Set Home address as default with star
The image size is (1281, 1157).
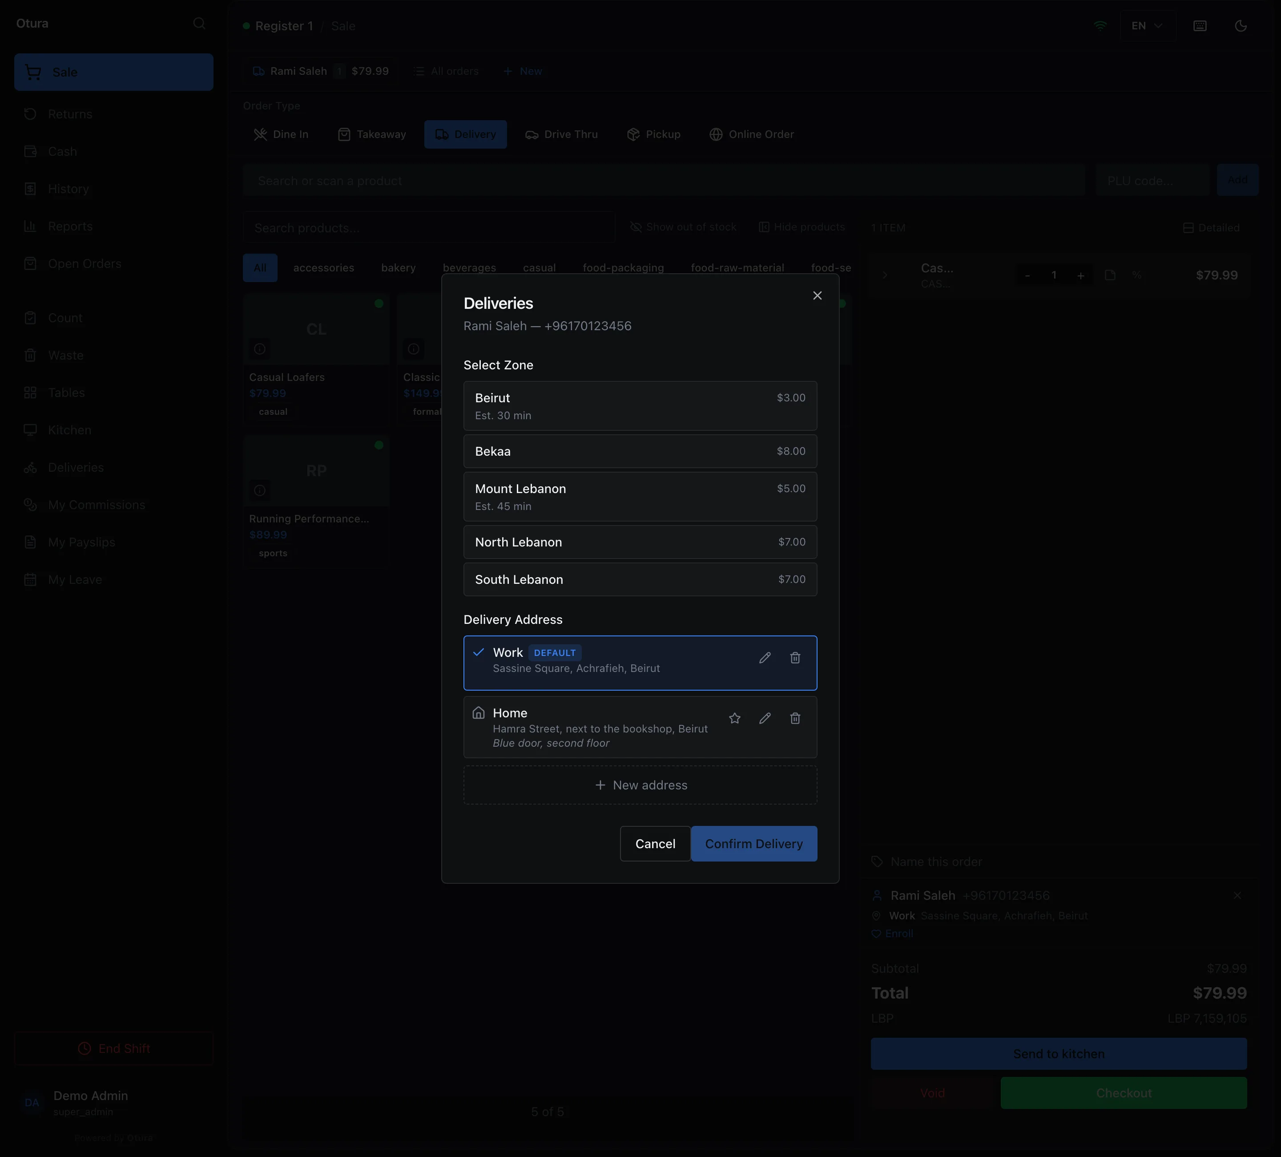(734, 718)
